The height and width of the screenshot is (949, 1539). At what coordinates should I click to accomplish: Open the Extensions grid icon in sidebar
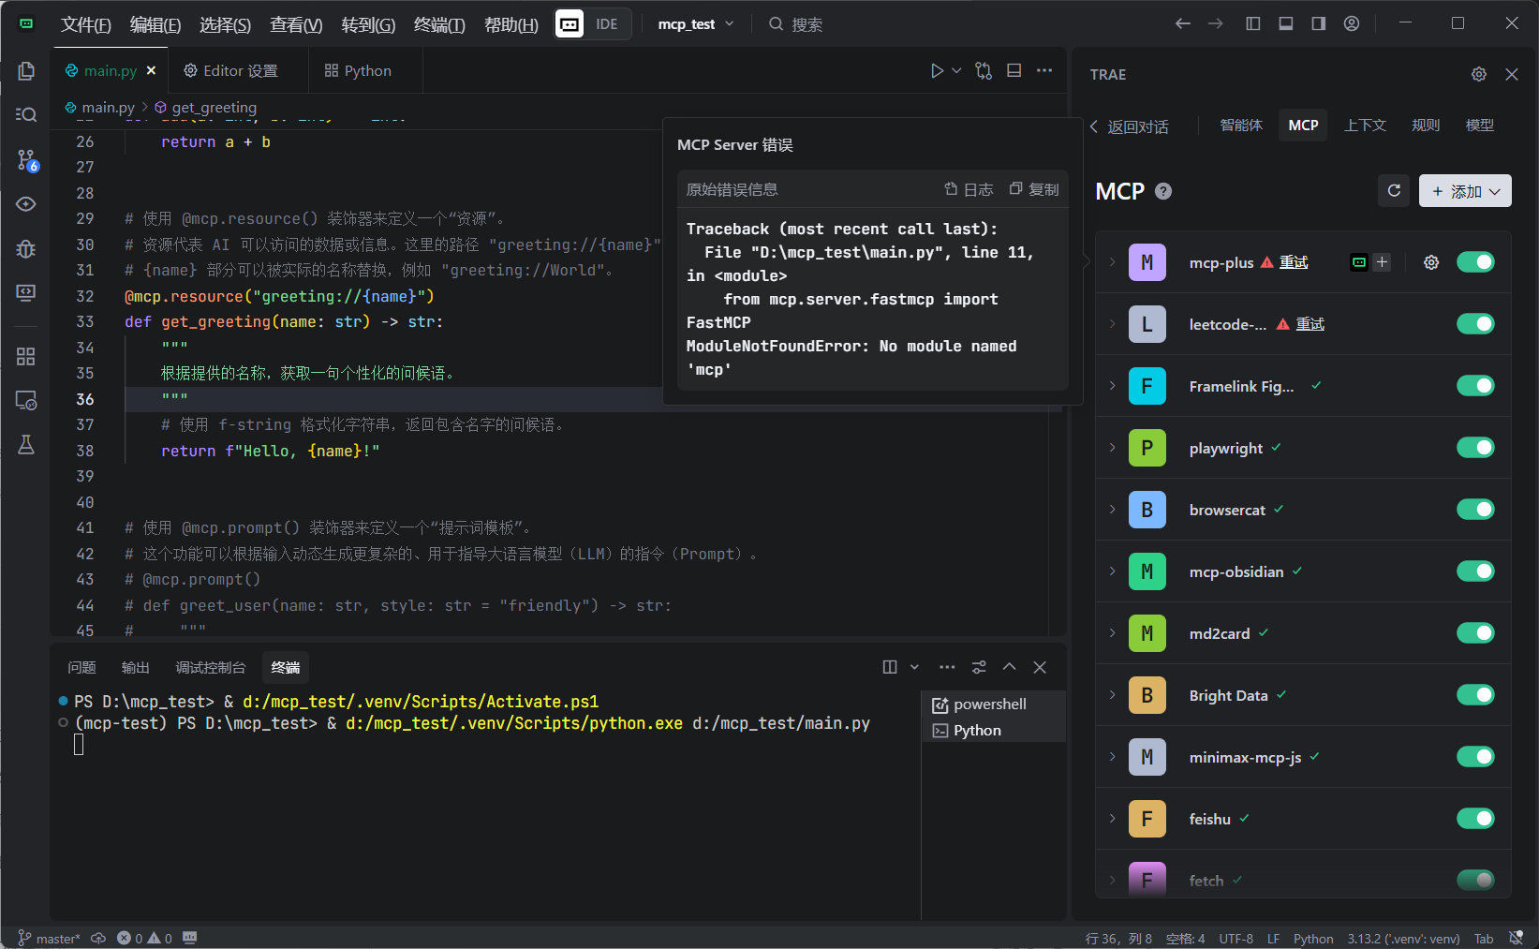[x=26, y=356]
